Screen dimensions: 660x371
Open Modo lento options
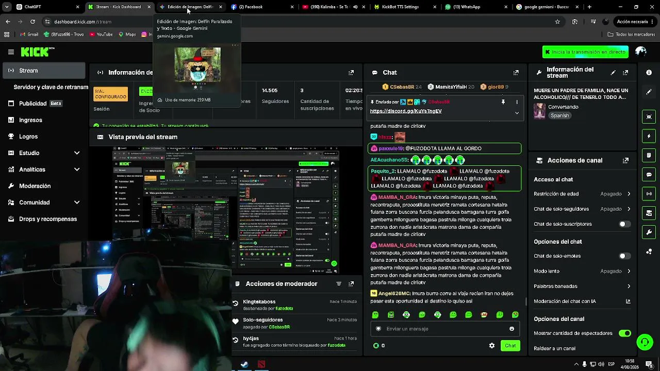pos(582,271)
